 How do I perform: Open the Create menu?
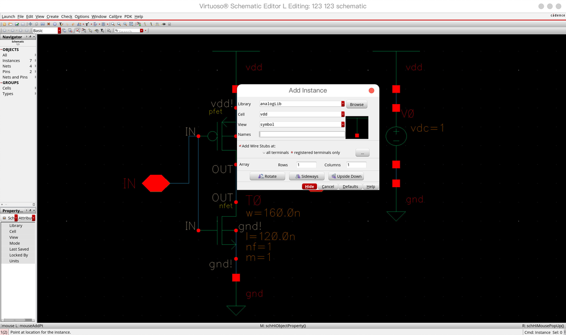coord(52,16)
